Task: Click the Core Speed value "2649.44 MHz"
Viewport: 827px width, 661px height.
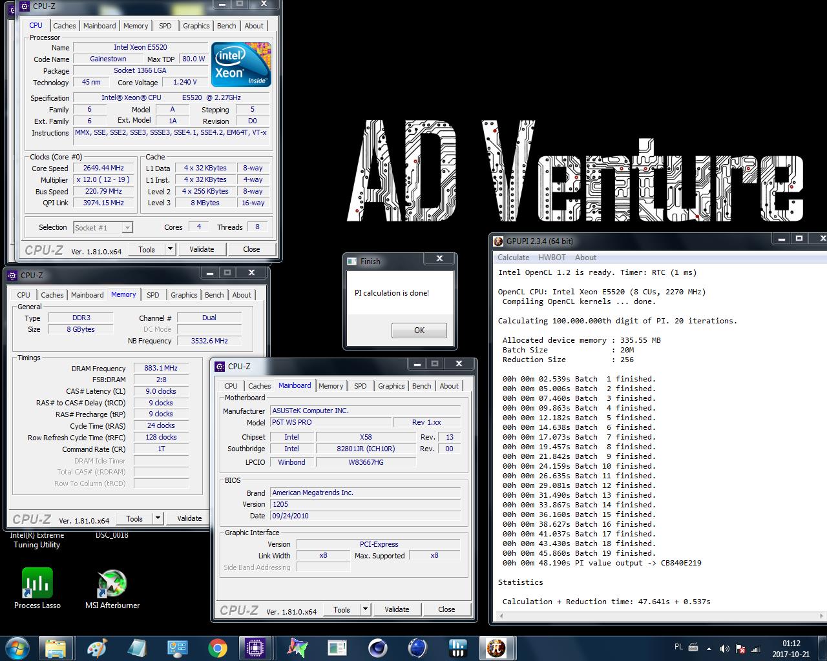Action: pyautogui.click(x=104, y=168)
